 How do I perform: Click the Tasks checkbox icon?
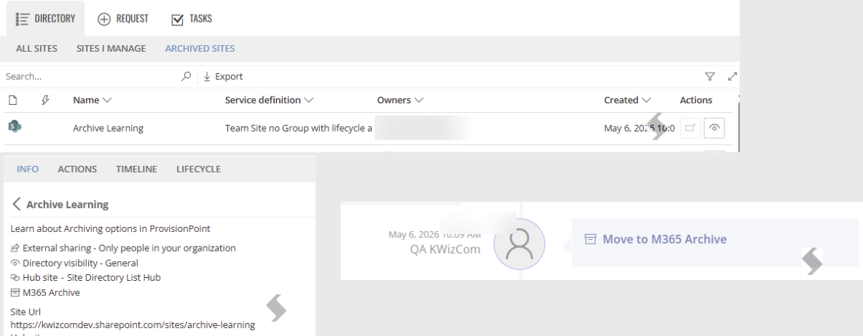pos(177,19)
